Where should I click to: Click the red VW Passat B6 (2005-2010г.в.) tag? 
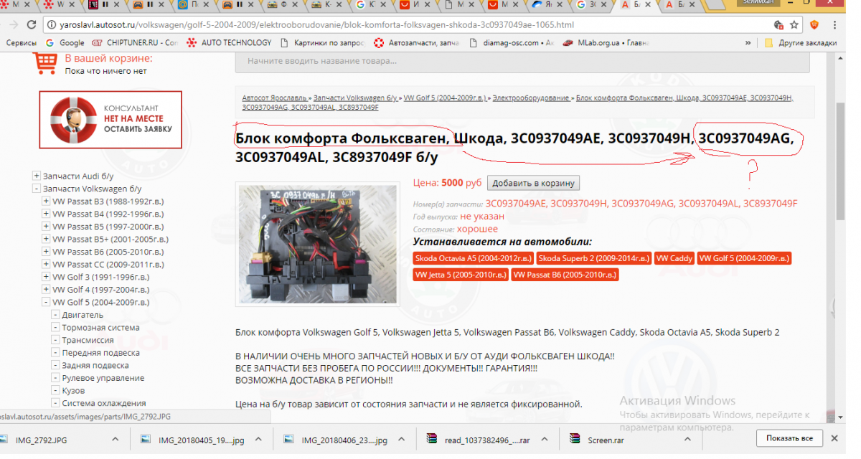click(x=565, y=275)
